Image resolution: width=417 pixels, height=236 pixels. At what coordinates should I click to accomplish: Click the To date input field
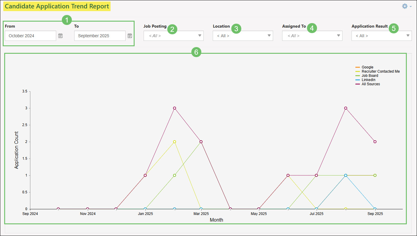(x=99, y=35)
